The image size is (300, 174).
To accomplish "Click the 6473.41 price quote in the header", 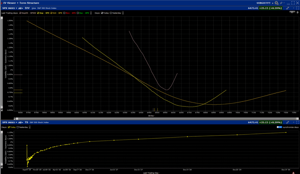I will point(253,8).
